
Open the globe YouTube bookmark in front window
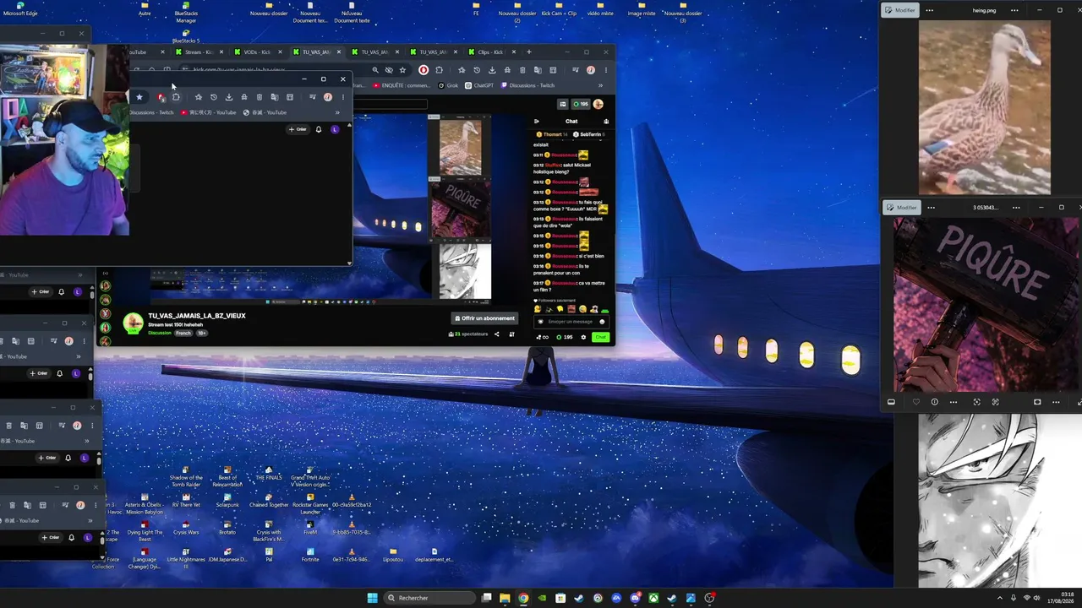click(x=265, y=112)
